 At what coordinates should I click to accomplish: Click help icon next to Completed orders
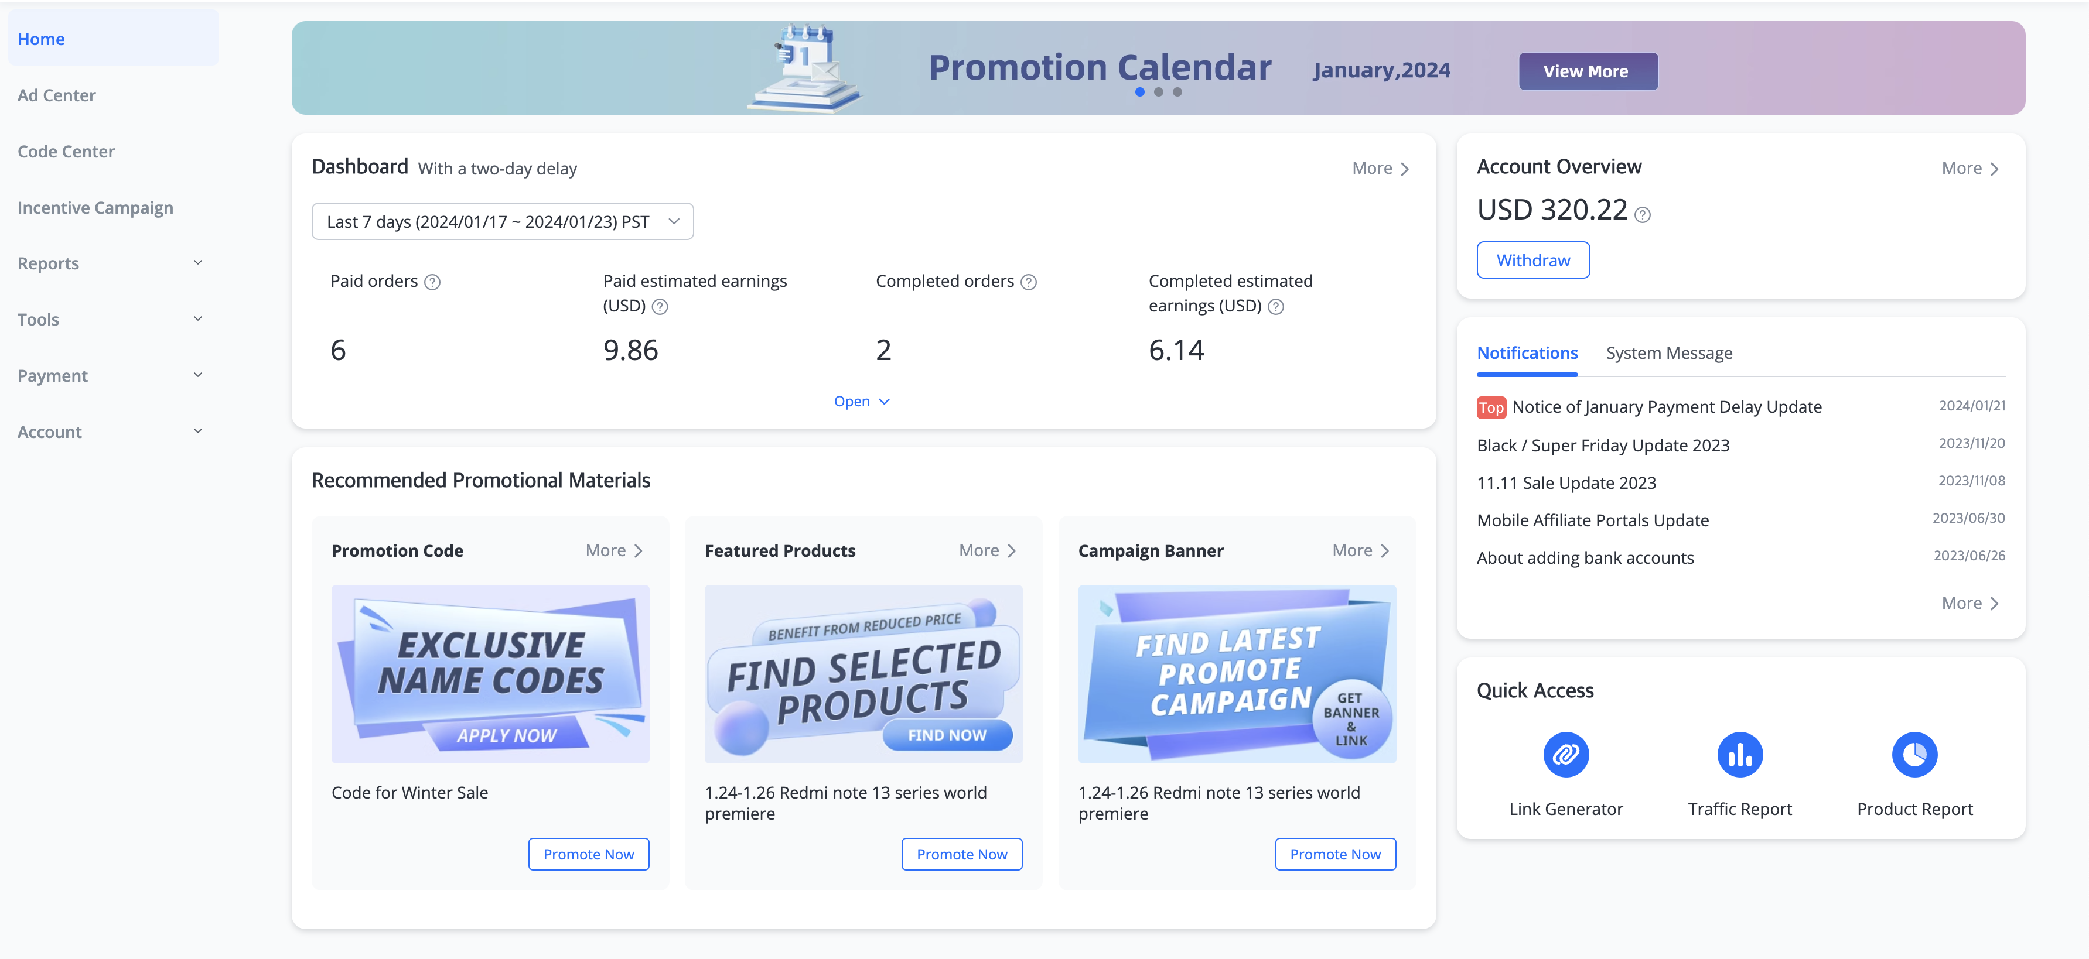click(1028, 282)
